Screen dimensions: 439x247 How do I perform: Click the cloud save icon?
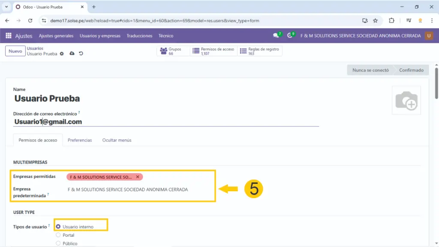(x=72, y=54)
